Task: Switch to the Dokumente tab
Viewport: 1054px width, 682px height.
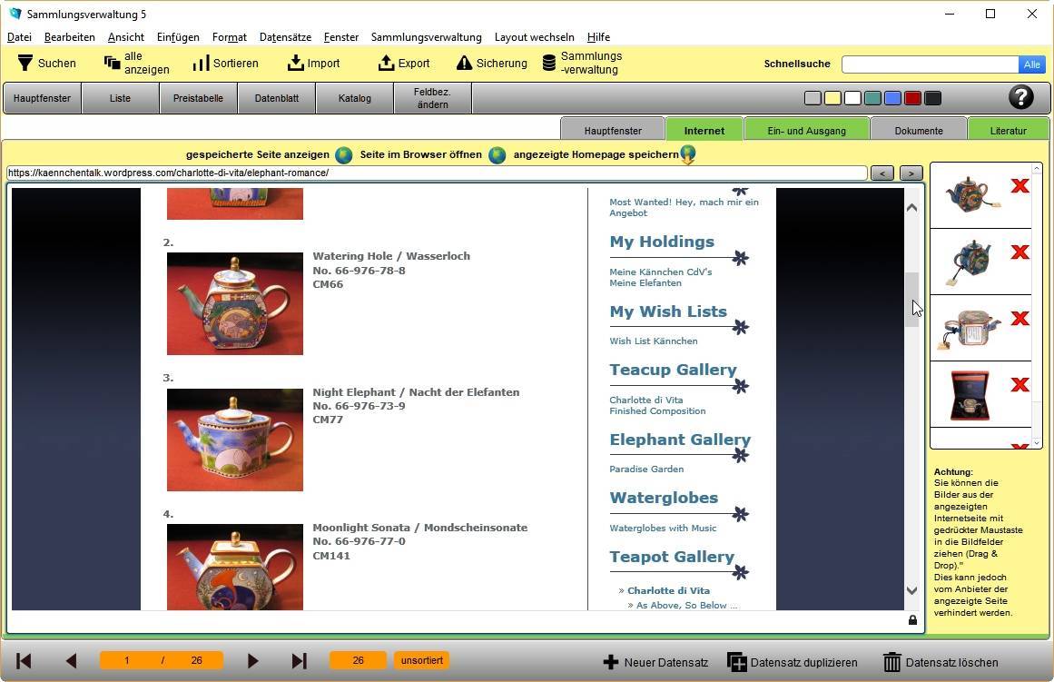Action: (x=918, y=131)
